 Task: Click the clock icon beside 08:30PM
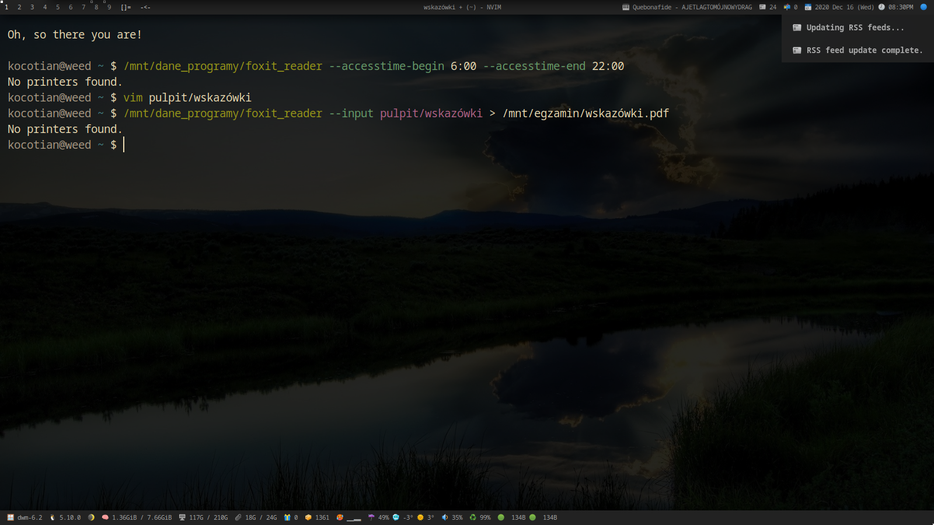click(x=881, y=7)
